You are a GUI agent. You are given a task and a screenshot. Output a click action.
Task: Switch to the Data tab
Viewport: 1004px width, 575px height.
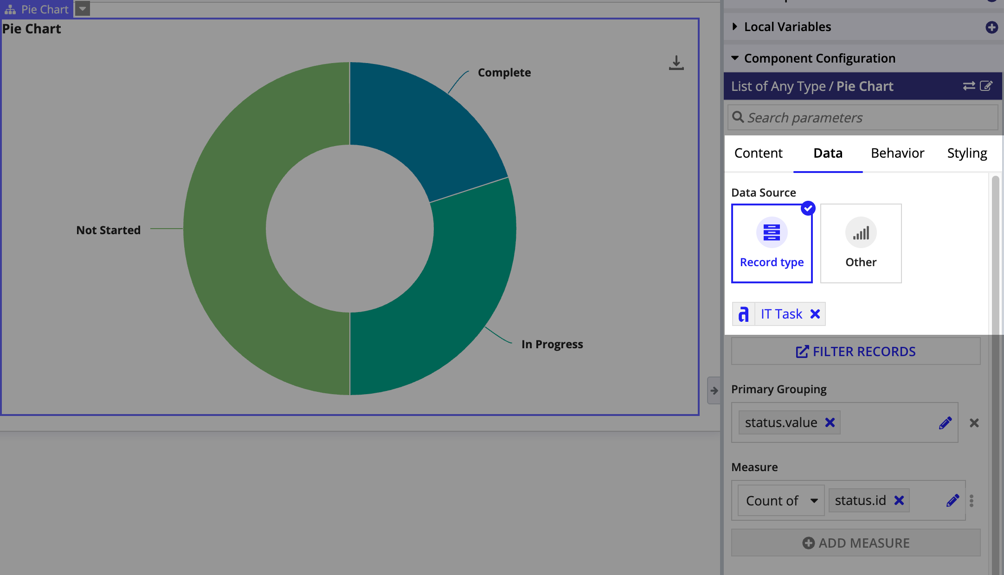click(x=828, y=153)
